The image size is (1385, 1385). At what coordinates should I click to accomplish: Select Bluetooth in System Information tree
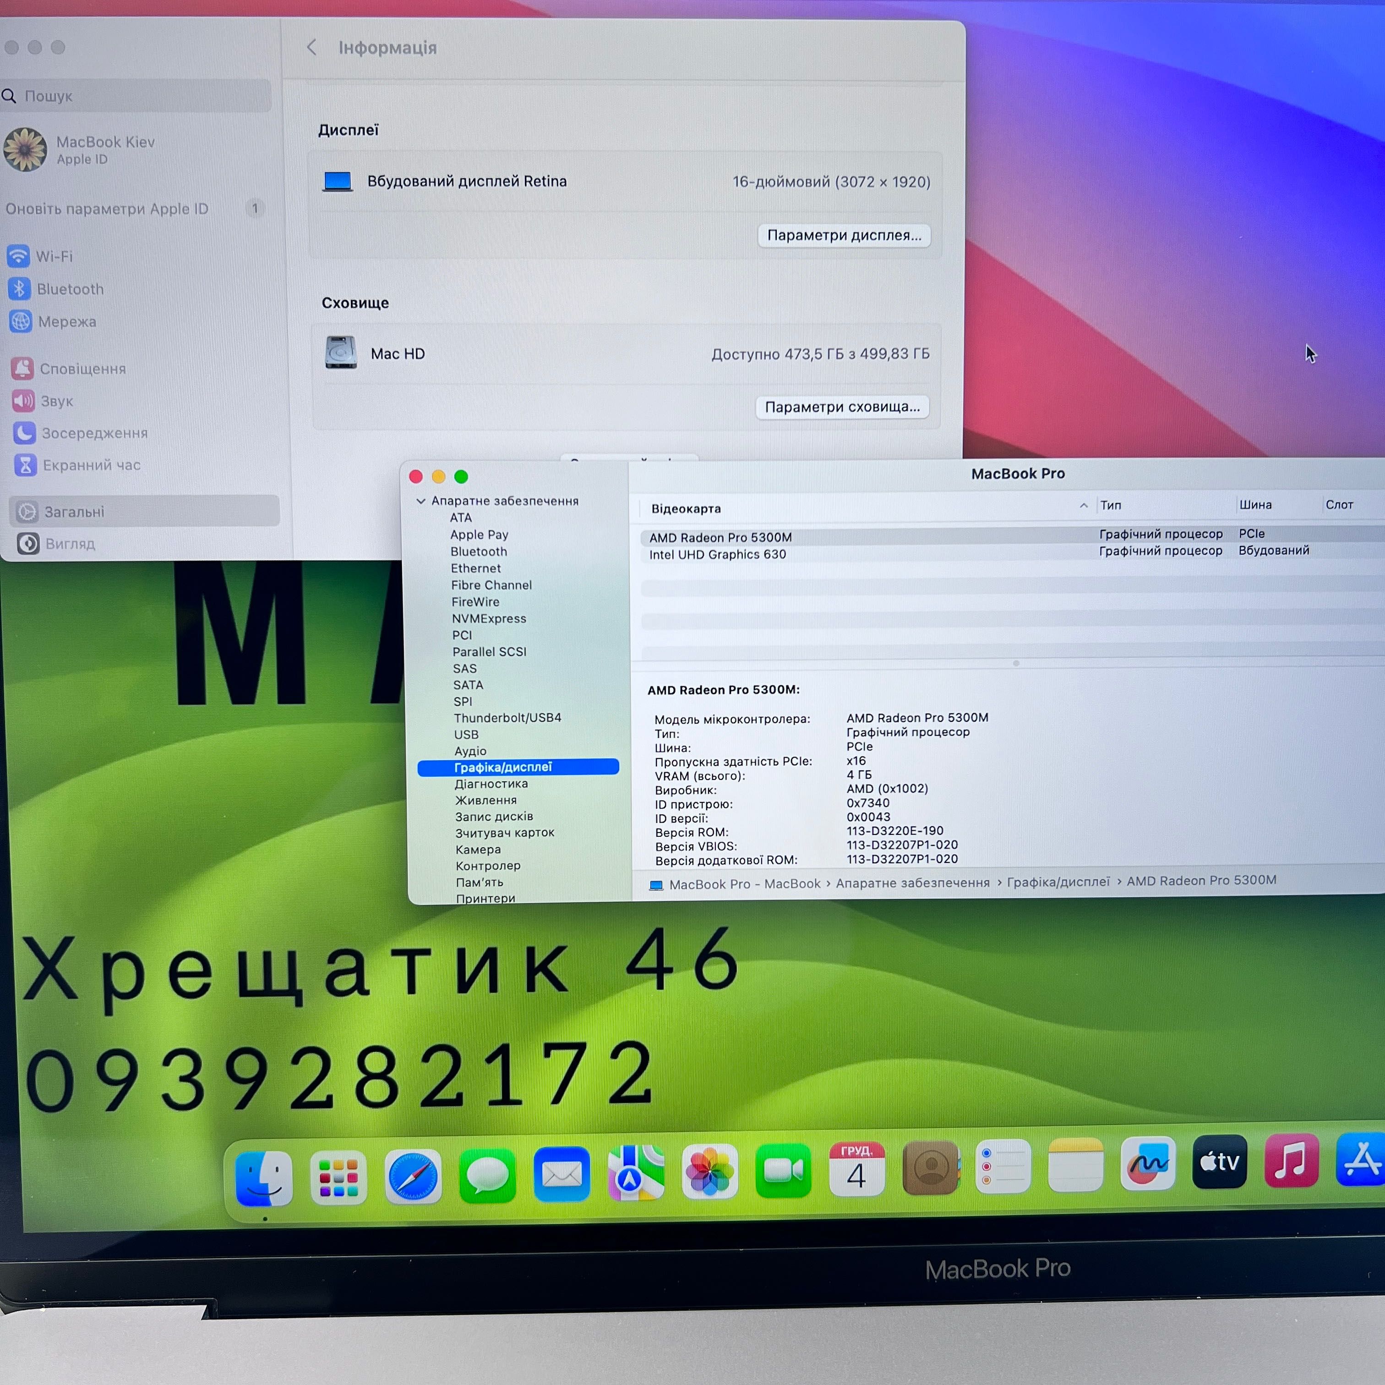tap(479, 551)
